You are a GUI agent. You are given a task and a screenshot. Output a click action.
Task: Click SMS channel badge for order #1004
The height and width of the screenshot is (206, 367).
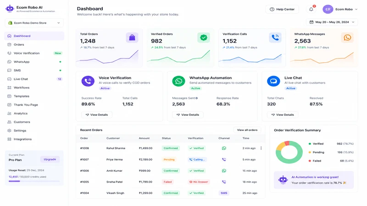pos(224,193)
